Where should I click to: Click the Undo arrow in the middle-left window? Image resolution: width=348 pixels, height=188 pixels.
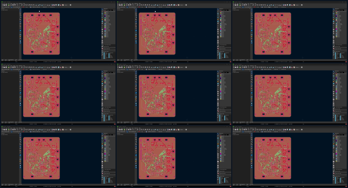[17, 67]
